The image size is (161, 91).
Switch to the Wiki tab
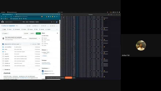(36, 29)
